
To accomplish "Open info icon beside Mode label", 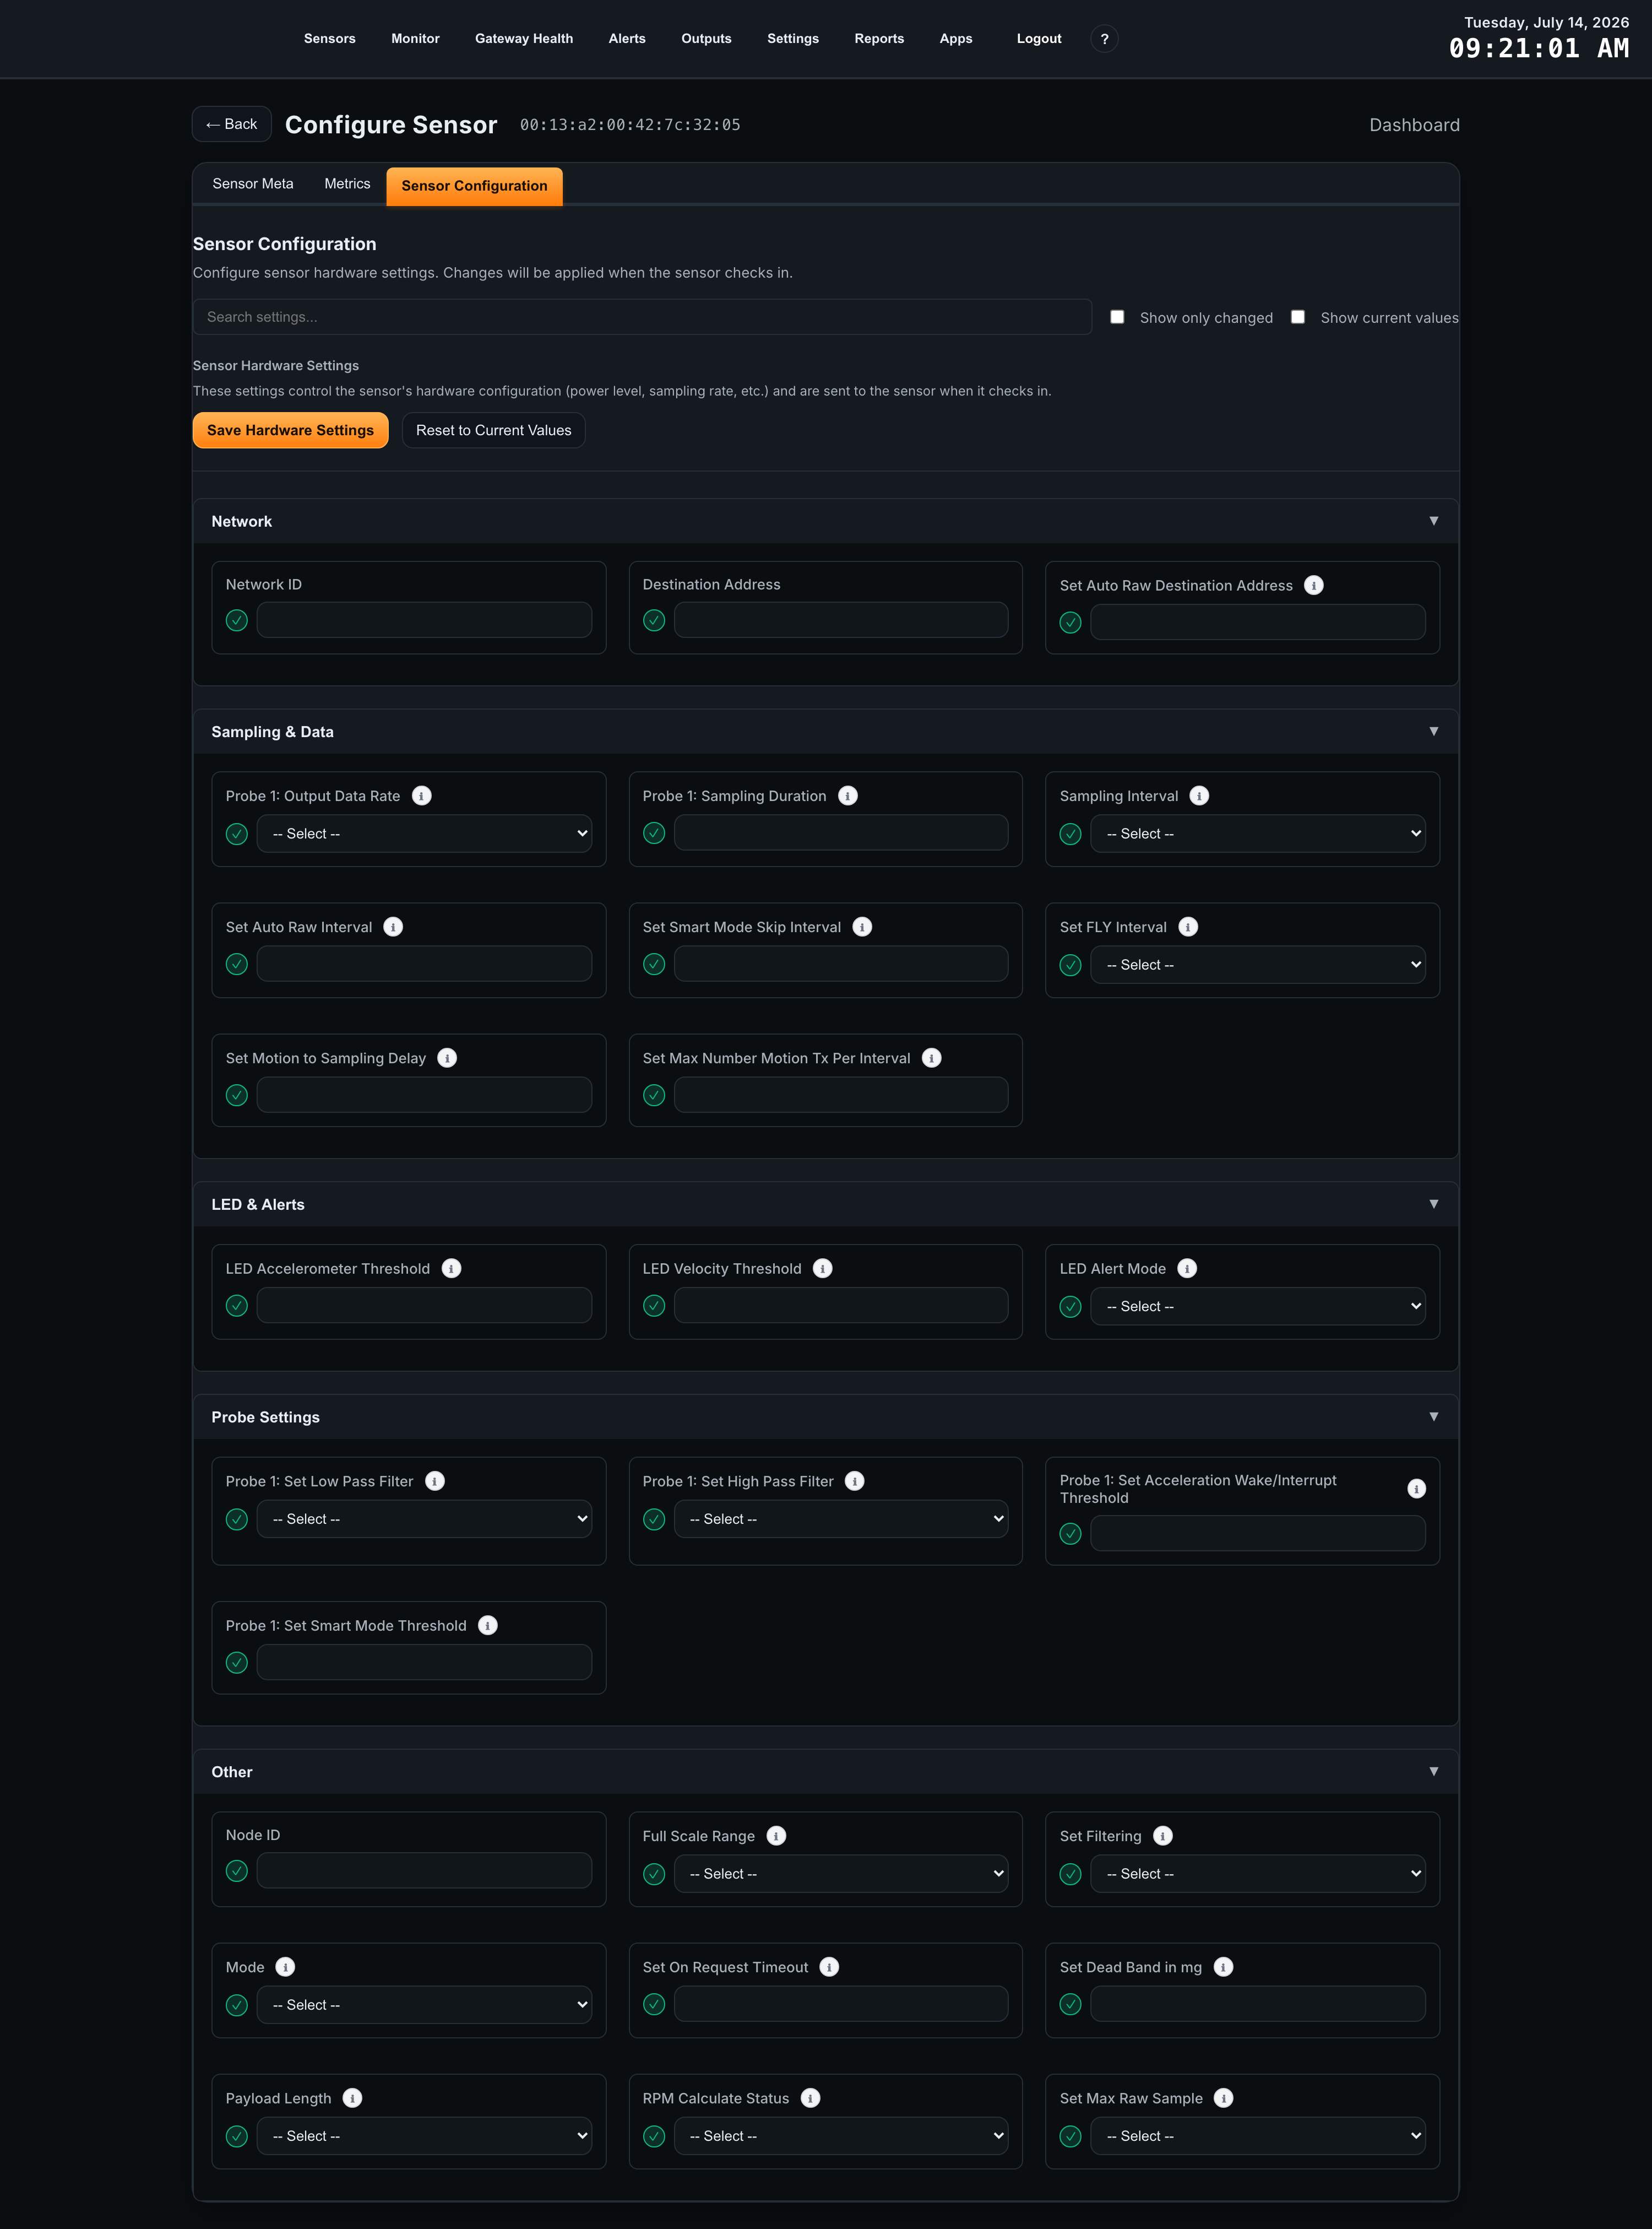I will tap(285, 1967).
